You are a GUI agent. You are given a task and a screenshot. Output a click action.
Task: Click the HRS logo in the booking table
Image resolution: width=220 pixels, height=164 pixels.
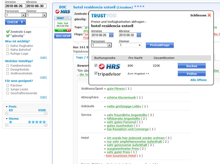point(109,66)
